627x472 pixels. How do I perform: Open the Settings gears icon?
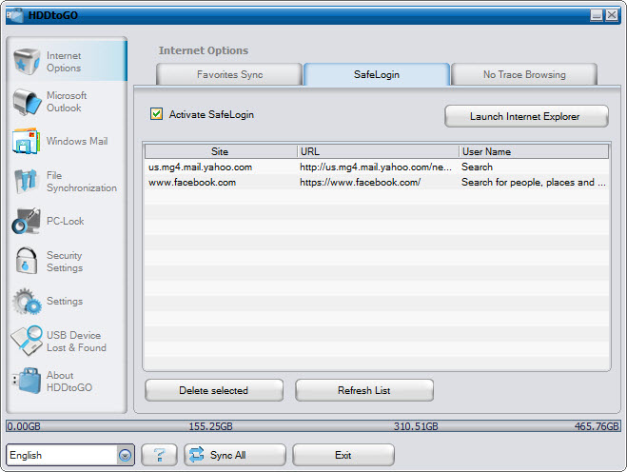pyautogui.click(x=27, y=302)
